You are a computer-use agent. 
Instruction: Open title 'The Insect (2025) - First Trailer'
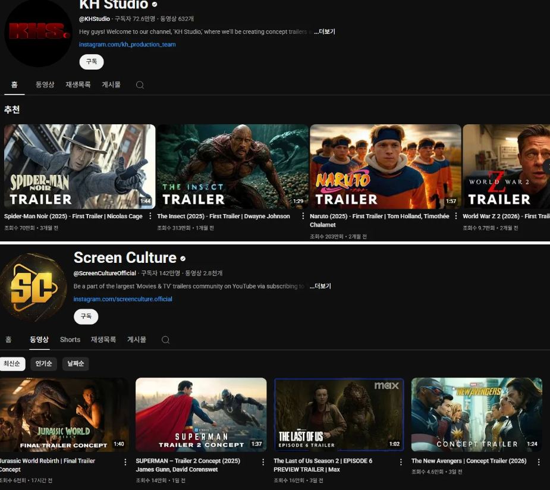224,216
